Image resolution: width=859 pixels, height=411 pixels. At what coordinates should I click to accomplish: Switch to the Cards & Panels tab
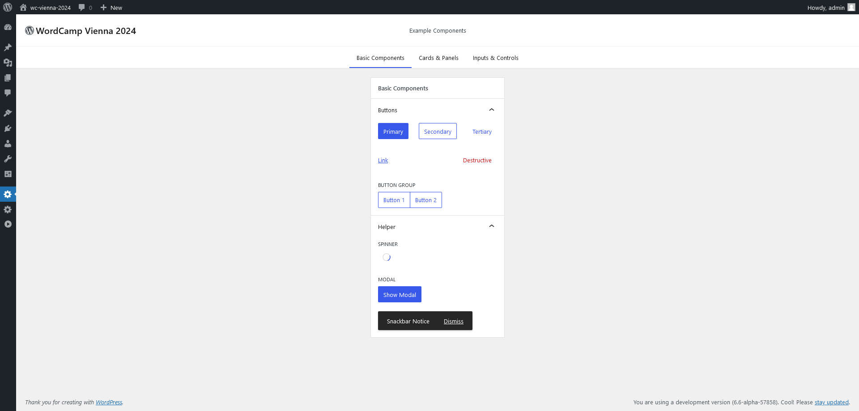(x=438, y=58)
